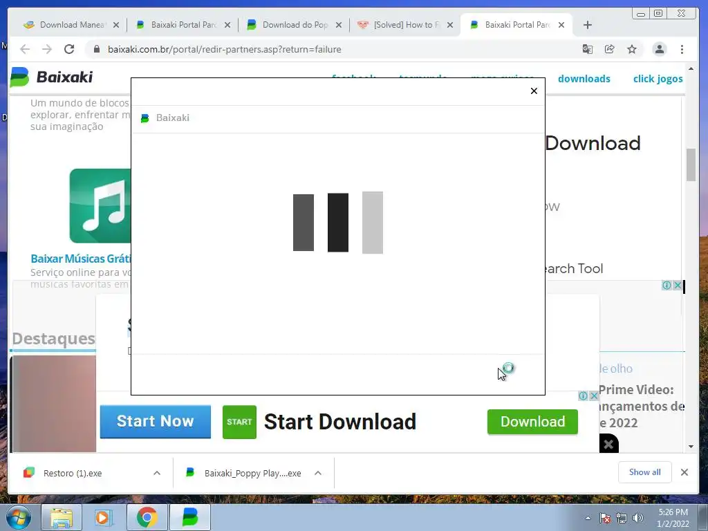Open volume speaker tray icon
Viewport: 708px width, 531px height.
tap(638, 519)
